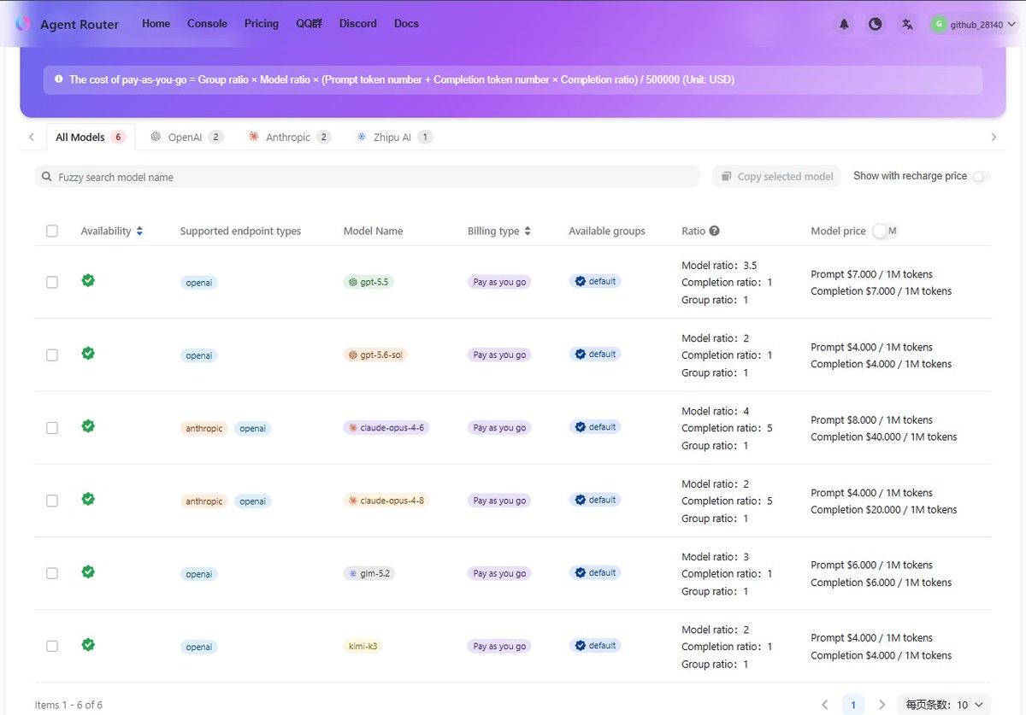Switch to the OpenAI tab
This screenshot has height=715, width=1026.
pos(186,137)
